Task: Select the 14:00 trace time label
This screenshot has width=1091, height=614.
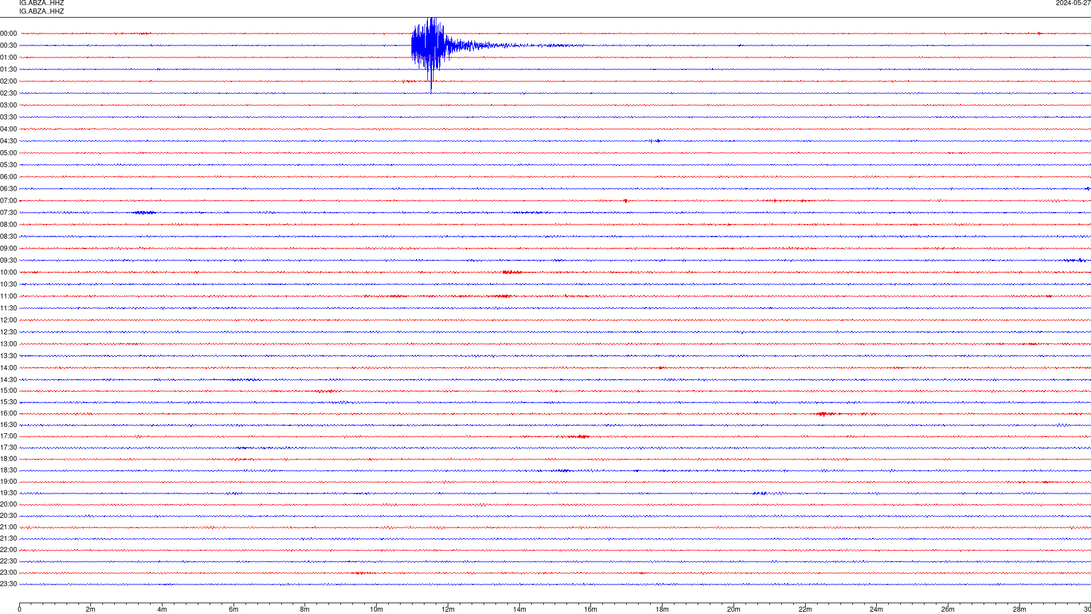Action: [x=9, y=368]
